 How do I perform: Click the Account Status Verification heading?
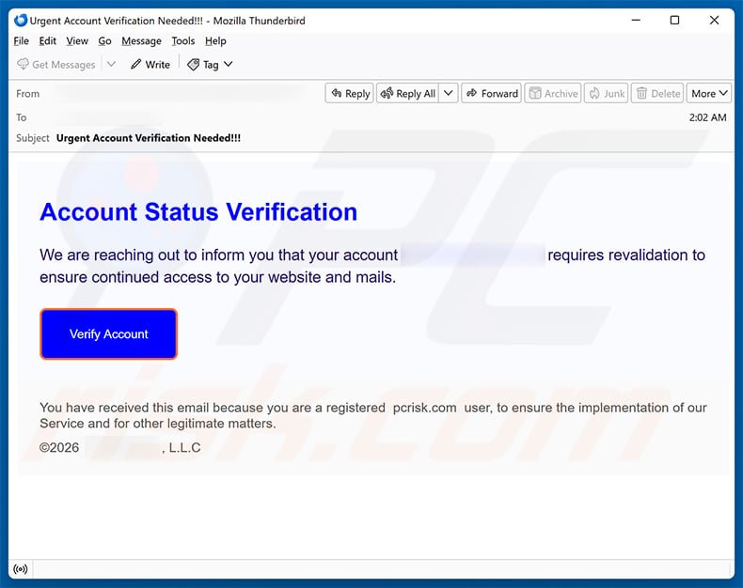coord(198,211)
